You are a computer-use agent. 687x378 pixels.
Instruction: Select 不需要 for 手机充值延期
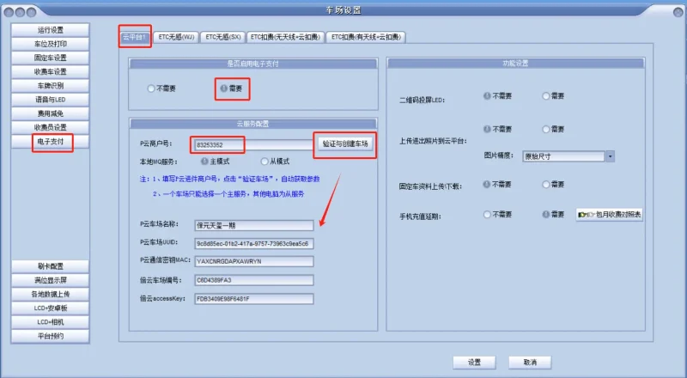pyautogui.click(x=487, y=214)
